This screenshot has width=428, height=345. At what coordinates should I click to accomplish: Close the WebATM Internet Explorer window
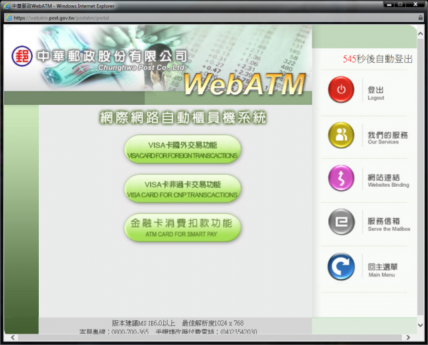click(415, 5)
